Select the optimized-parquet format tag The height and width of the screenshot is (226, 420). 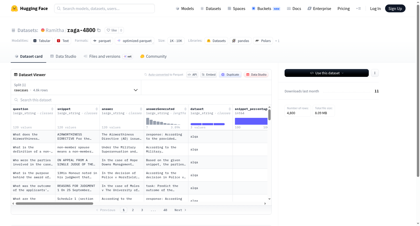pos(134,41)
